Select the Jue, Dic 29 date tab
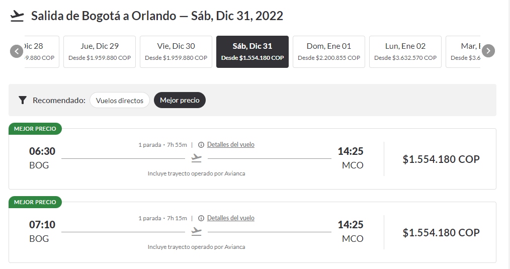The image size is (510, 269). (x=100, y=52)
